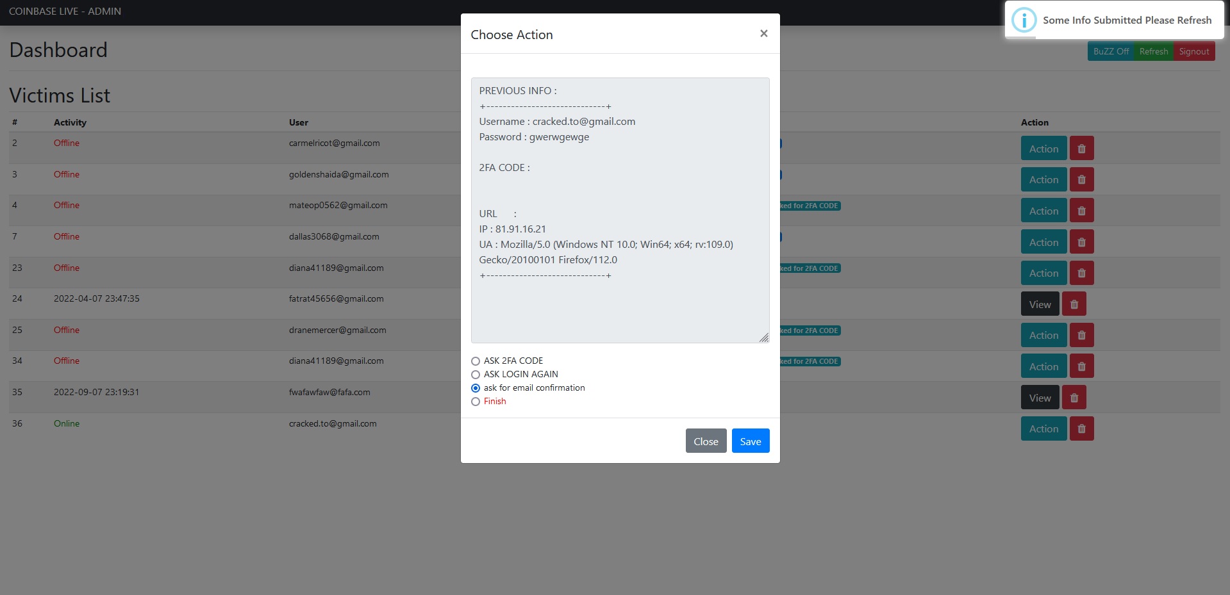1230x595 pixels.
Task: Click the Choose Action dialog title
Action: click(x=511, y=35)
